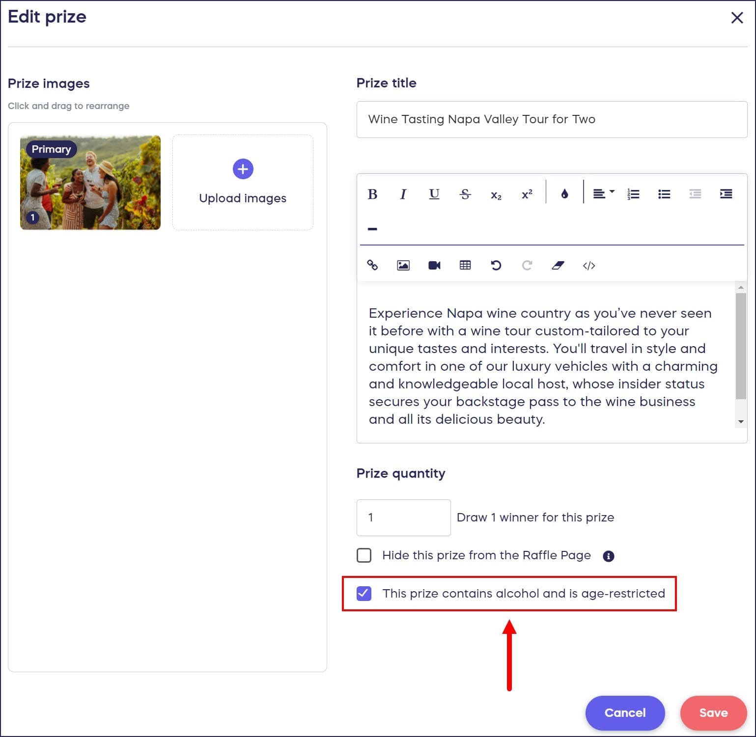Click the underline formatting icon

tap(434, 194)
